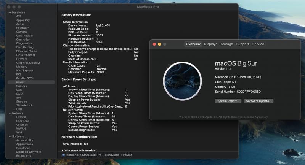
Task: Click the Software Update... button
Action: click(258, 101)
